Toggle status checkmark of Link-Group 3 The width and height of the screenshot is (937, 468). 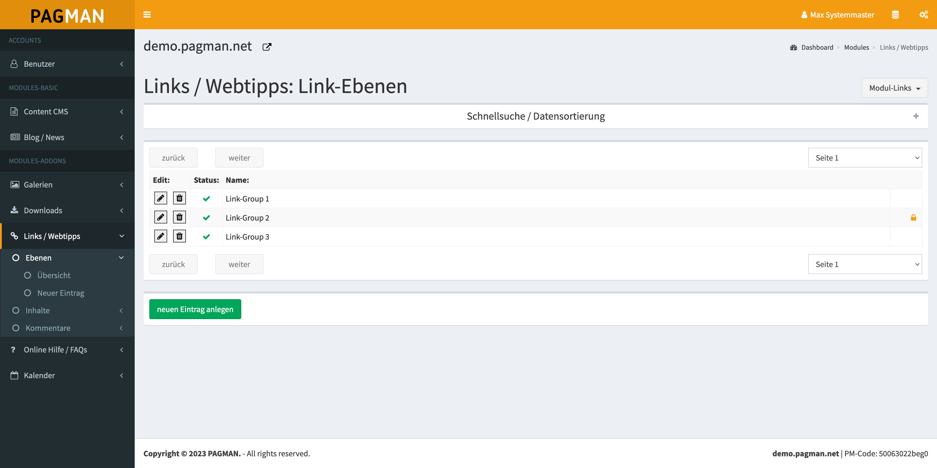pos(206,237)
